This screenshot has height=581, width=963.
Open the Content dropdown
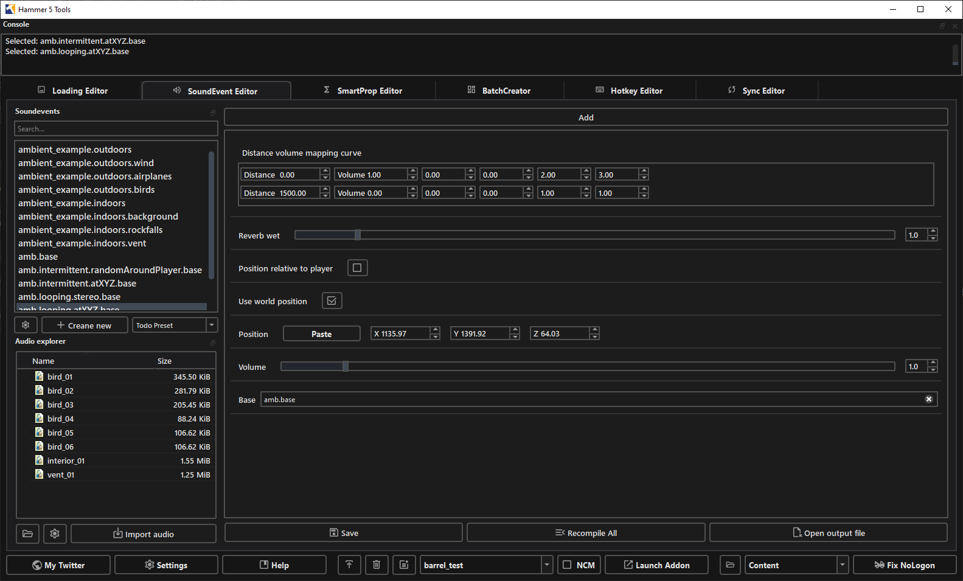843,565
